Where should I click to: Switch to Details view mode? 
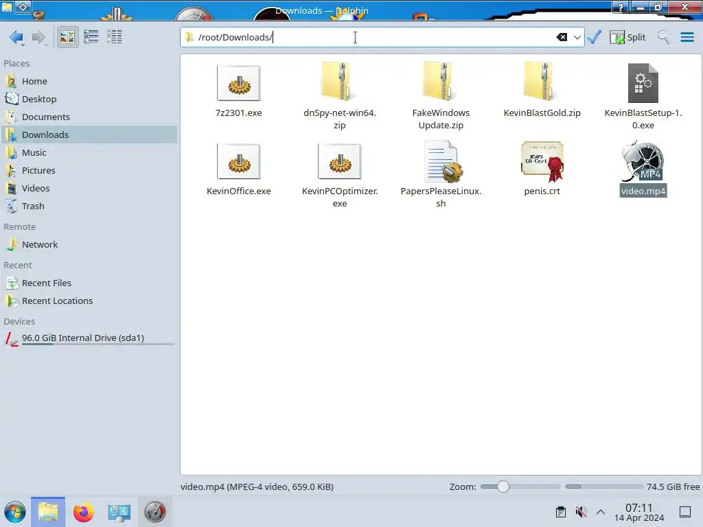tap(115, 37)
